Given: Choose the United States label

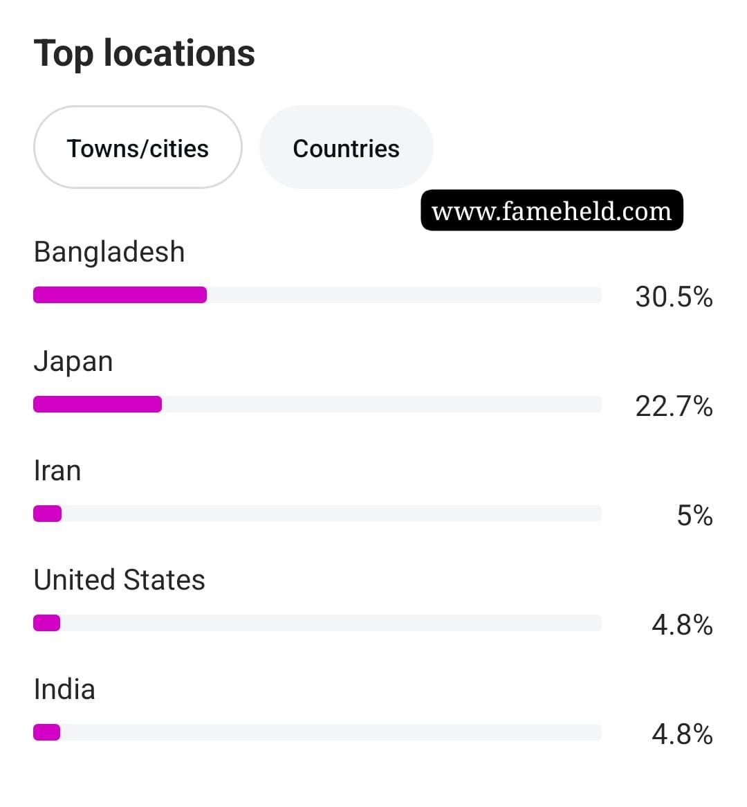Looking at the screenshot, I should pyautogui.click(x=120, y=580).
